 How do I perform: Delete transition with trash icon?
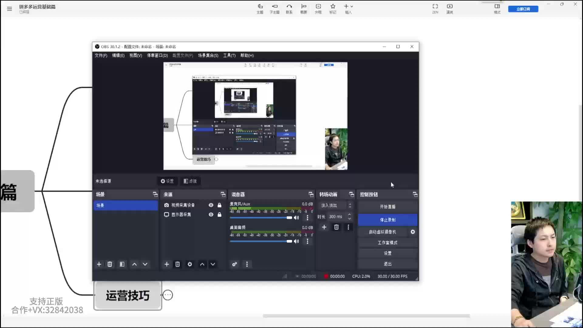click(x=336, y=227)
